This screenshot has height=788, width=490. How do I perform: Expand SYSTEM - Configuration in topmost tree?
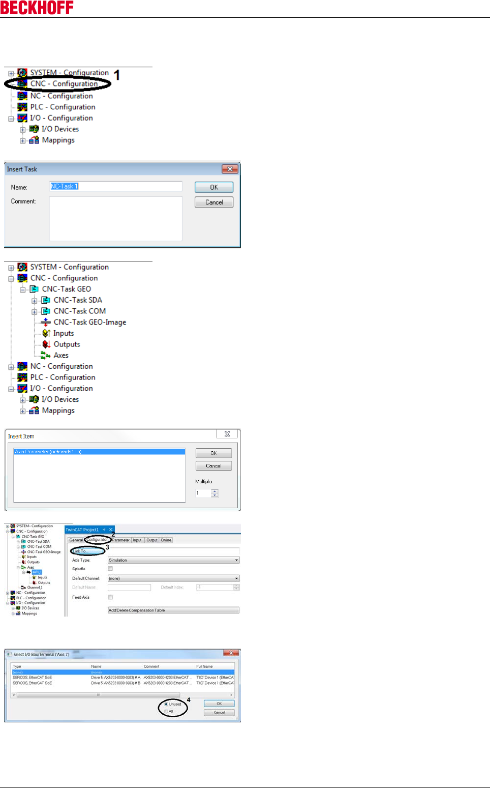coord(11,73)
